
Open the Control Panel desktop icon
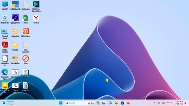pos(5,34)
